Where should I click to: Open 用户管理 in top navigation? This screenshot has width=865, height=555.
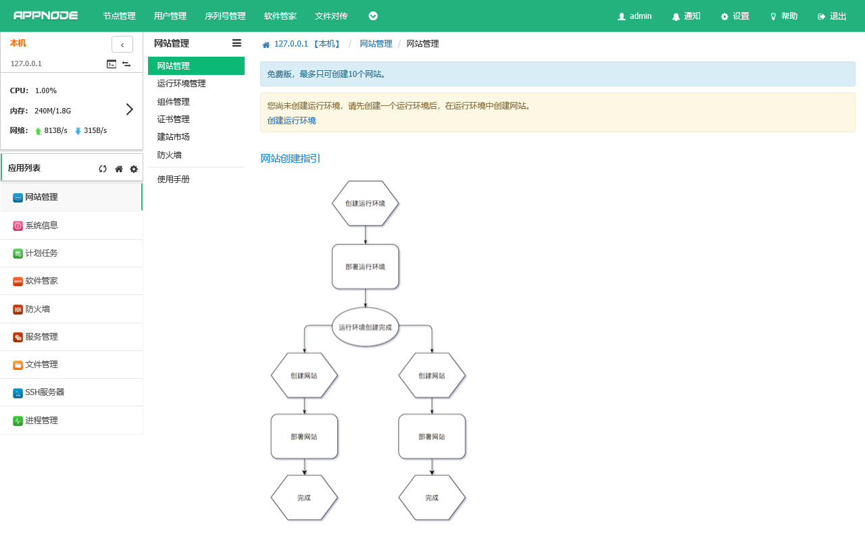(170, 16)
